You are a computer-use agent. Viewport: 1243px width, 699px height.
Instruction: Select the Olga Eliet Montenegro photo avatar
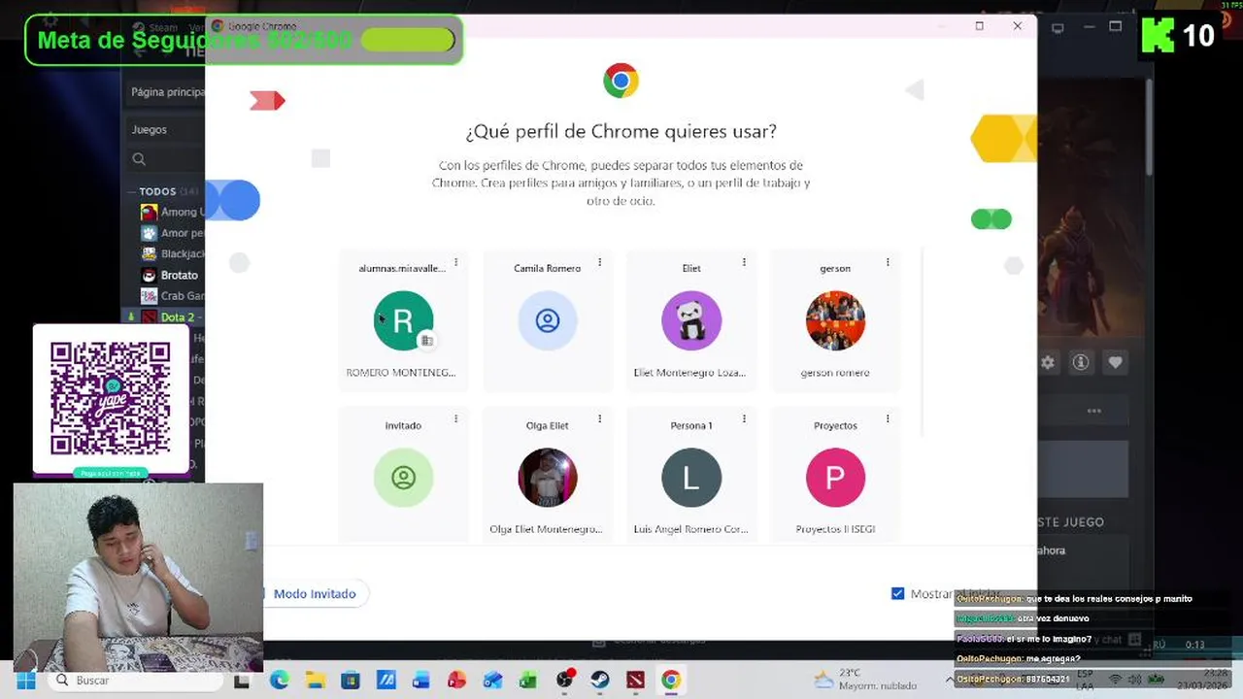[x=548, y=478]
